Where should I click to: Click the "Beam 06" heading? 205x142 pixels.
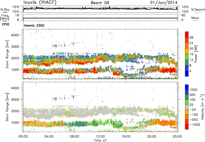coord(100,3)
